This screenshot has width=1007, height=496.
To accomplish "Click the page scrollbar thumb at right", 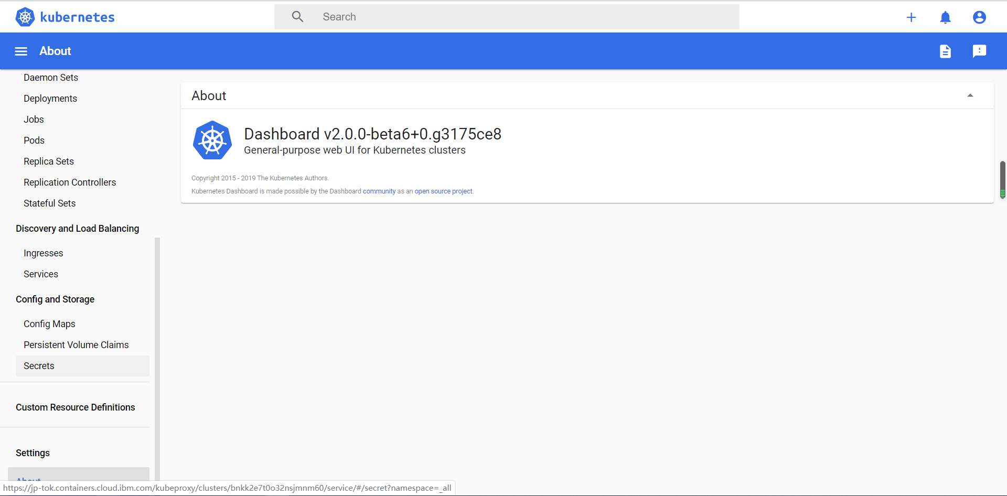I will point(1002,179).
